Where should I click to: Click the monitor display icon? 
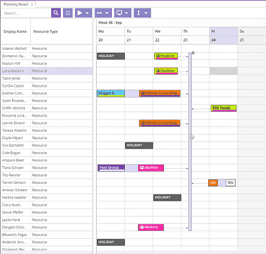pyautogui.click(x=119, y=13)
